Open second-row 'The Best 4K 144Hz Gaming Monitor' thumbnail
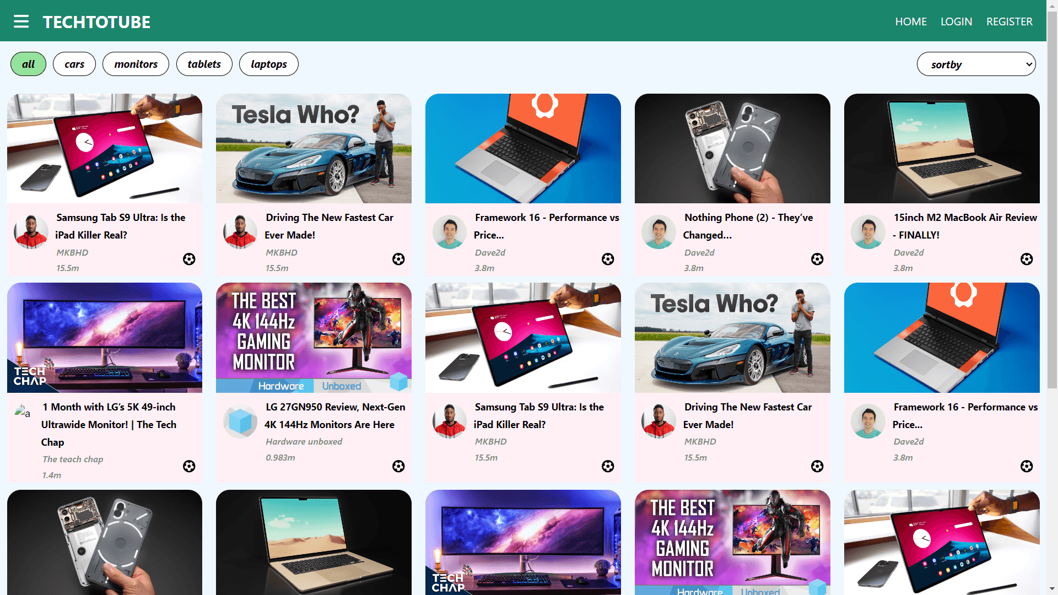This screenshot has height=595, width=1058. click(314, 338)
